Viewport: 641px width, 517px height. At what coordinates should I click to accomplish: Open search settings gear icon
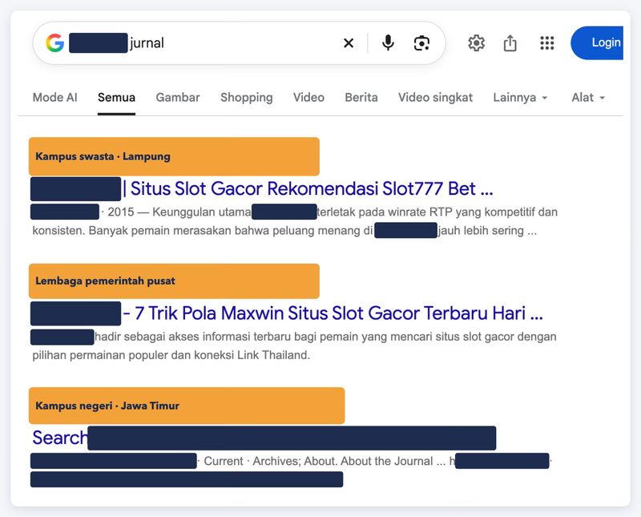click(476, 43)
